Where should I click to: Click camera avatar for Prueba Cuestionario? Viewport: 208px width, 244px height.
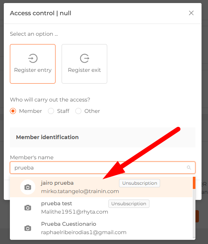click(28, 228)
